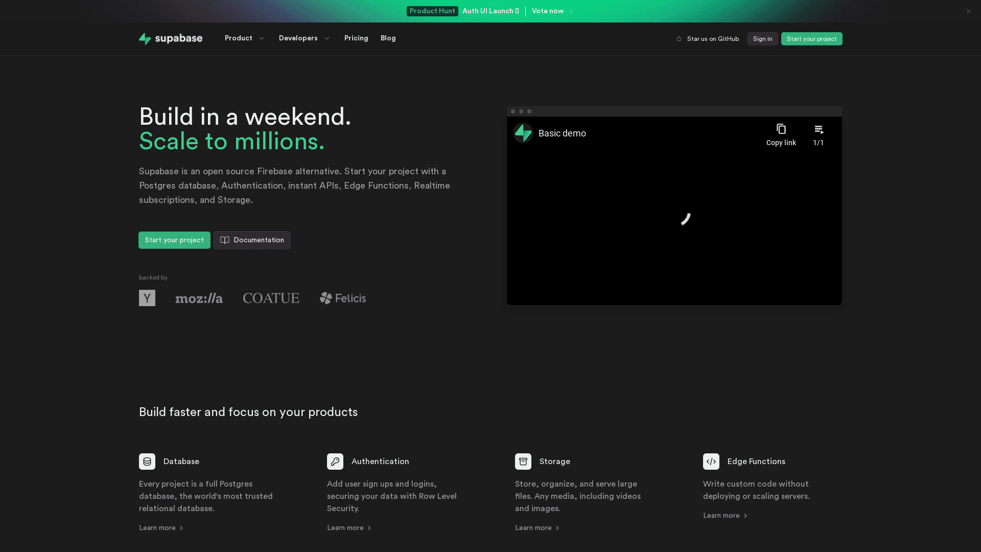Dismiss the Product Hunt announcement banner

click(968, 11)
